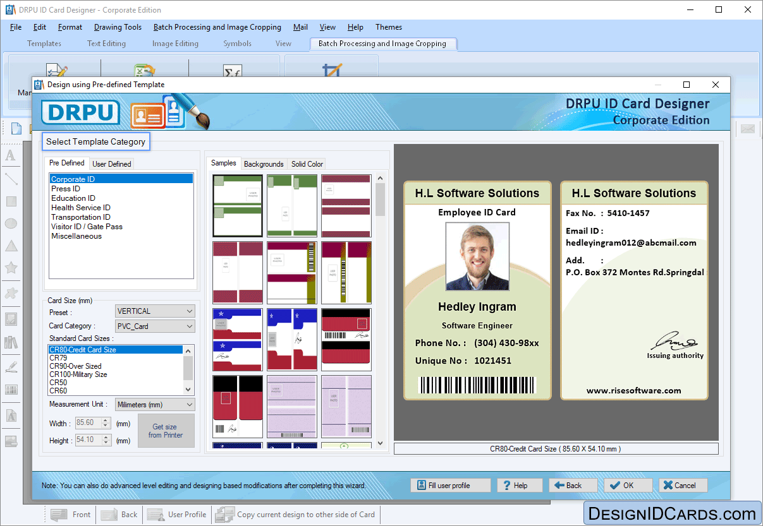The height and width of the screenshot is (526, 763).
Task: Select the Triangle shape tool
Action: (11, 246)
